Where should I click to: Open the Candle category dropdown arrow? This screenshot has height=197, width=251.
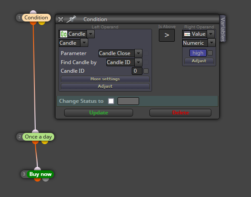pos(90,34)
